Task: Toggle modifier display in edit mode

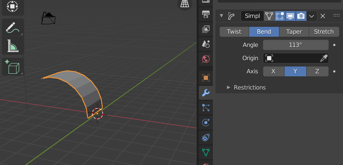Action: (280, 16)
